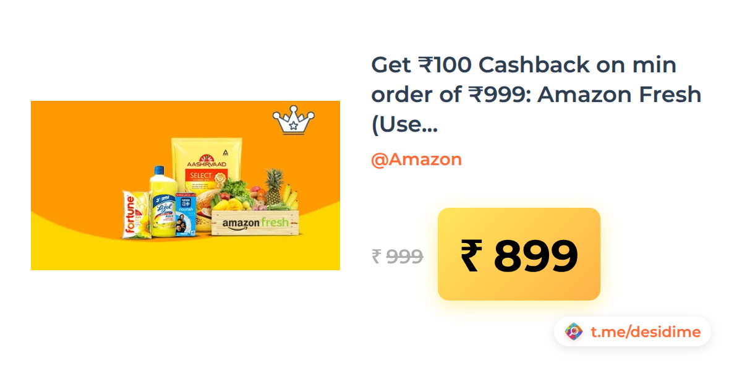742x371 pixels.
Task: Click the @Amazon store link
Action: click(x=416, y=160)
